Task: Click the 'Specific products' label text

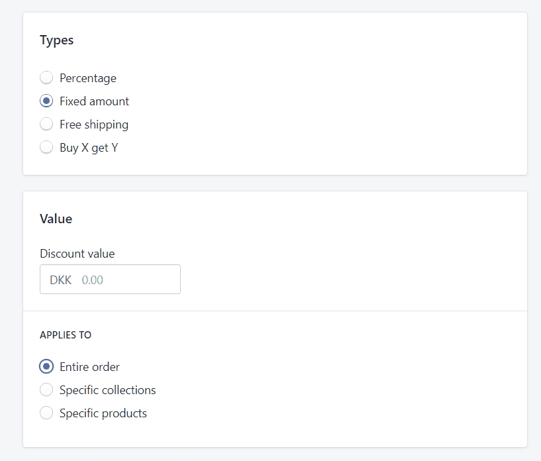Action: pyautogui.click(x=103, y=413)
